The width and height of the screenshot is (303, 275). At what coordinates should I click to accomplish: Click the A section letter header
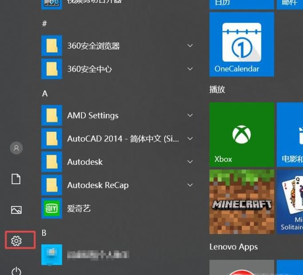[x=45, y=94]
